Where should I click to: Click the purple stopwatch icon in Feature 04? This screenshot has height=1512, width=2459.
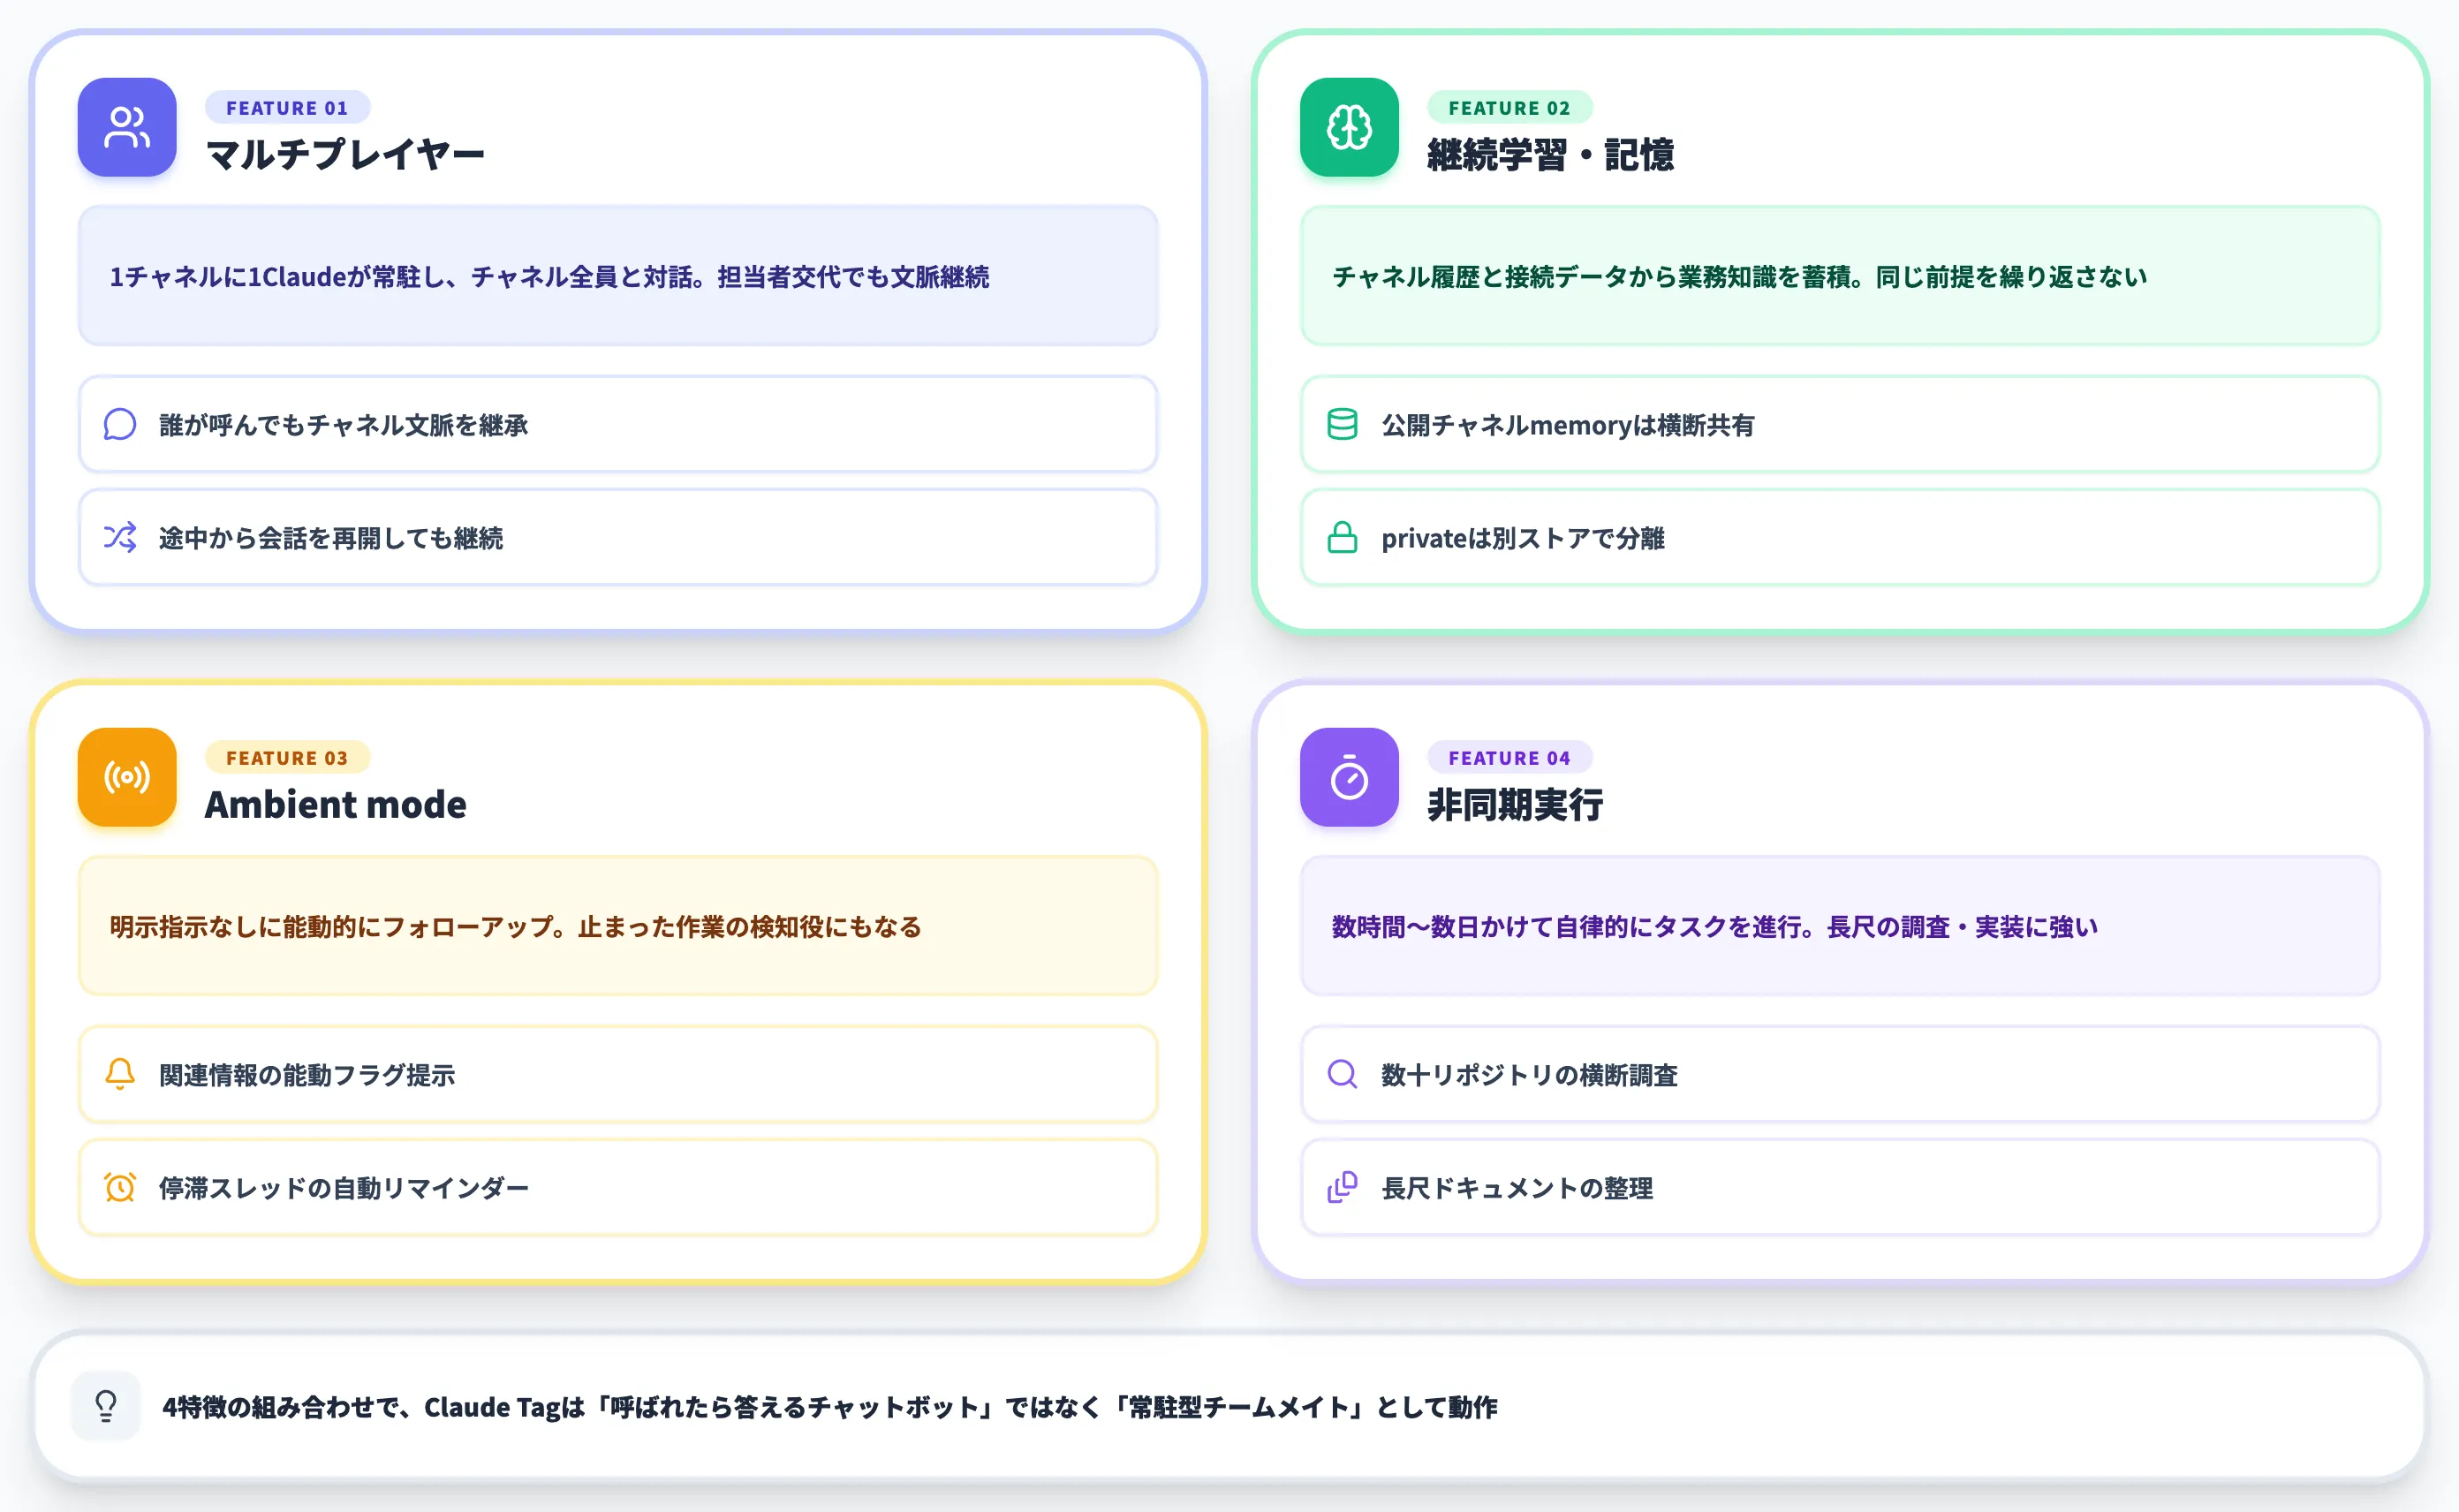[x=1349, y=777]
